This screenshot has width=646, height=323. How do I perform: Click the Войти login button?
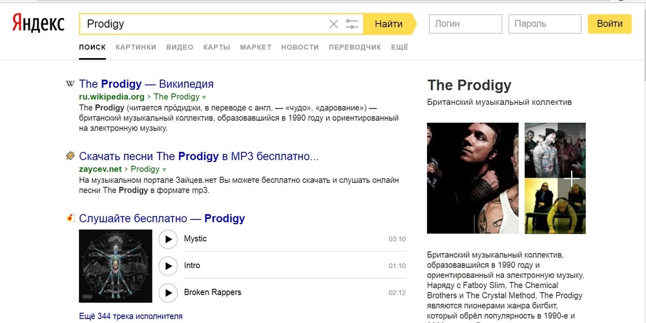pos(609,25)
